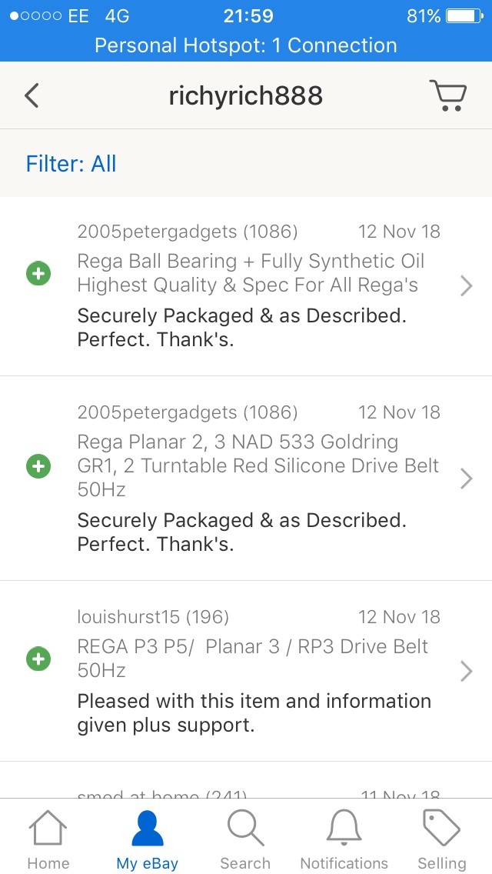Open the shopping cart
Image resolution: width=492 pixels, height=874 pixels.
point(447,95)
